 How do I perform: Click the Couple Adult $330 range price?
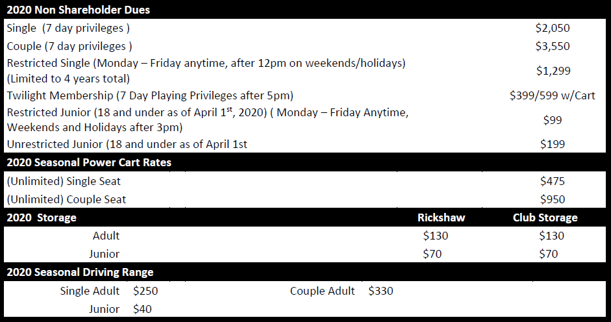(380, 291)
